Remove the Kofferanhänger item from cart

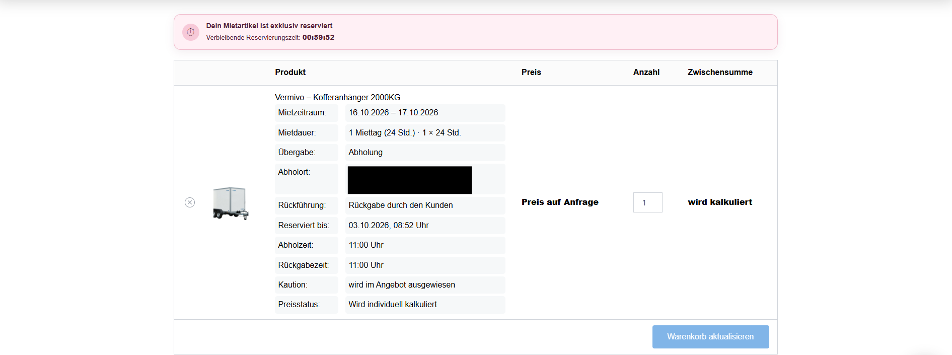click(190, 202)
